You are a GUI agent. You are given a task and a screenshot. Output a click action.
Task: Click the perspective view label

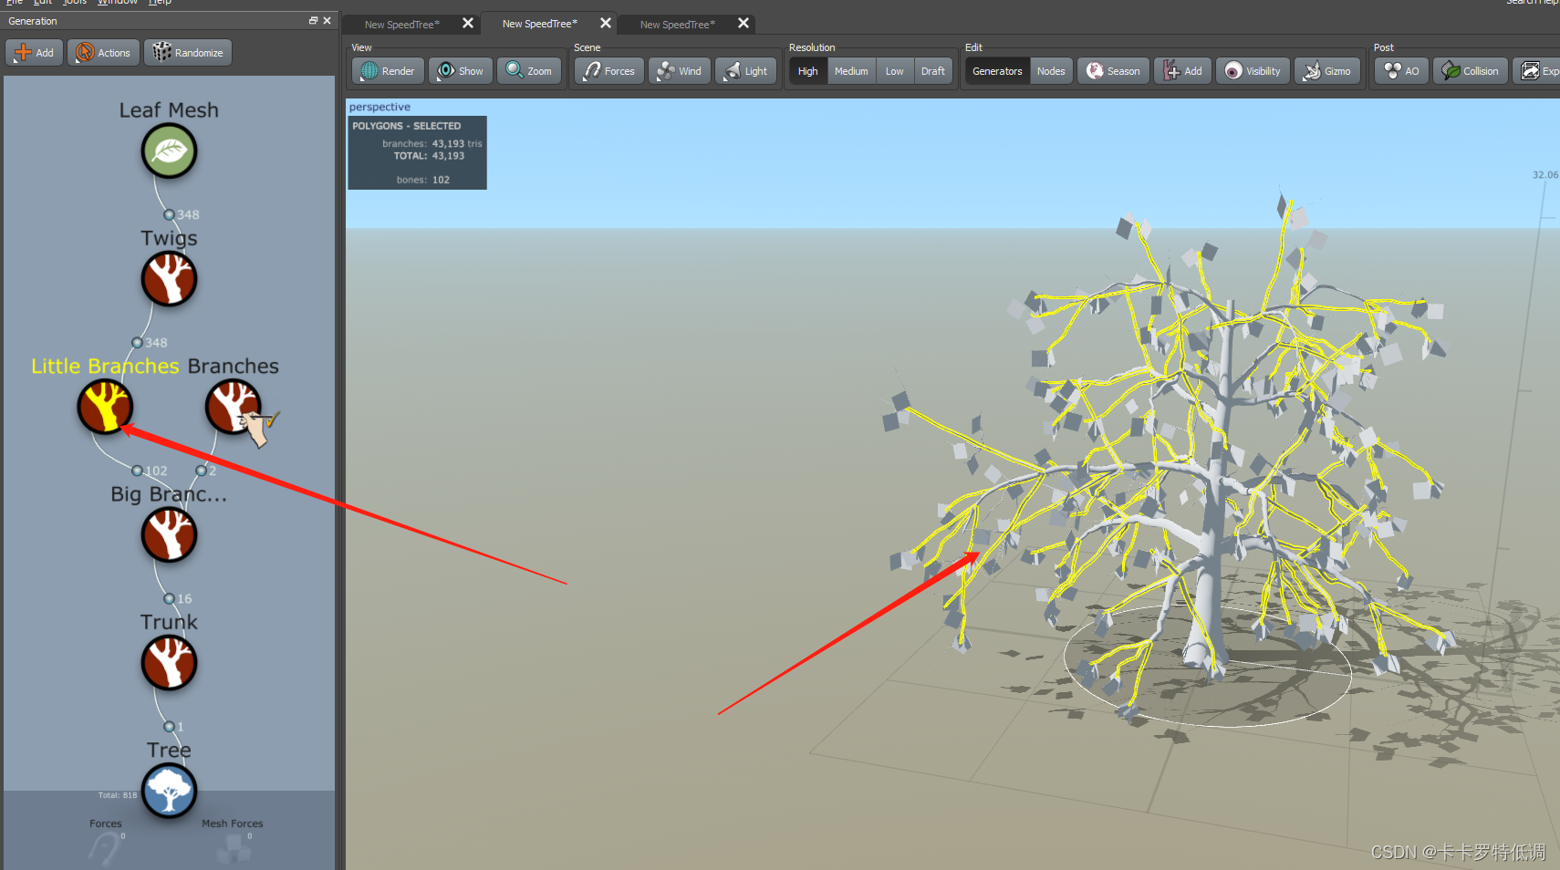tap(380, 107)
